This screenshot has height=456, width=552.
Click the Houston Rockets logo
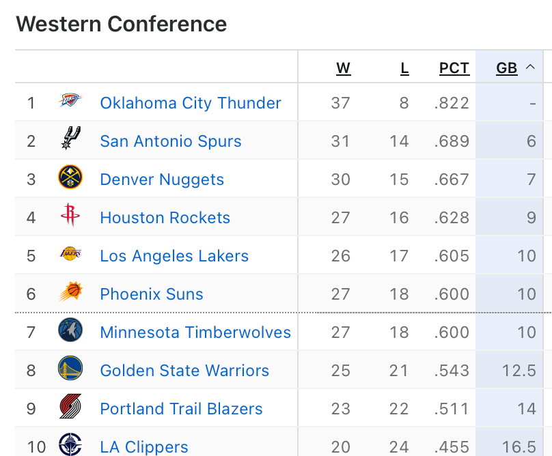click(70, 217)
